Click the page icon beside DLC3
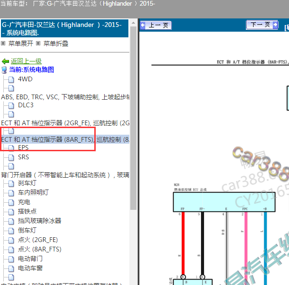The image size is (289, 285). click(x=11, y=105)
